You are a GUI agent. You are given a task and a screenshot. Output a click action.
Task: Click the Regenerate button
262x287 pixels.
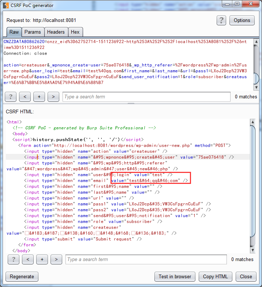click(22, 276)
